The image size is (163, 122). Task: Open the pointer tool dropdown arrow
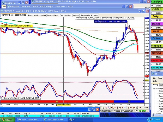pos(104,108)
